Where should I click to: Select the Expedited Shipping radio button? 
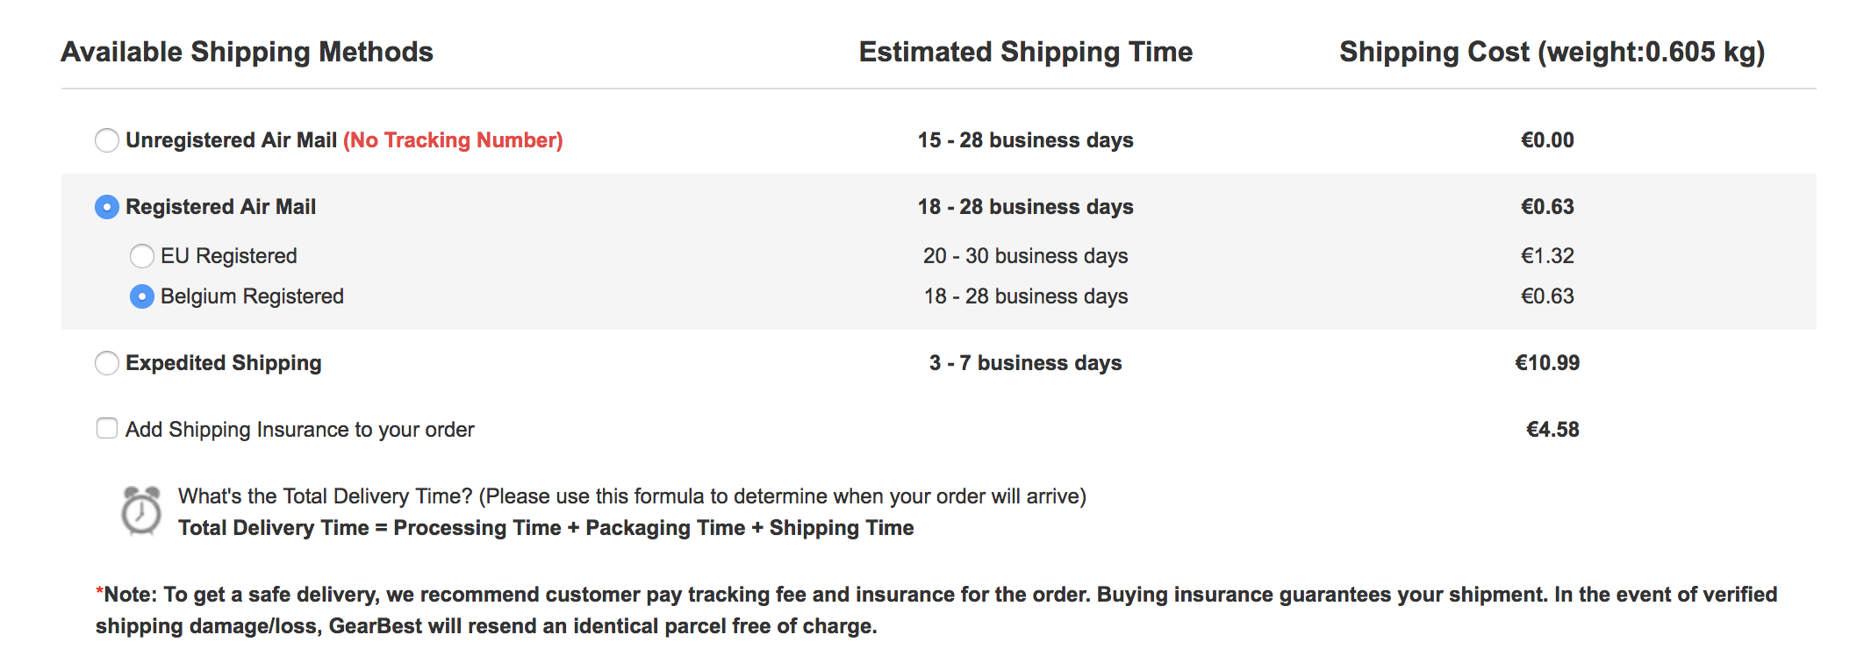click(107, 363)
